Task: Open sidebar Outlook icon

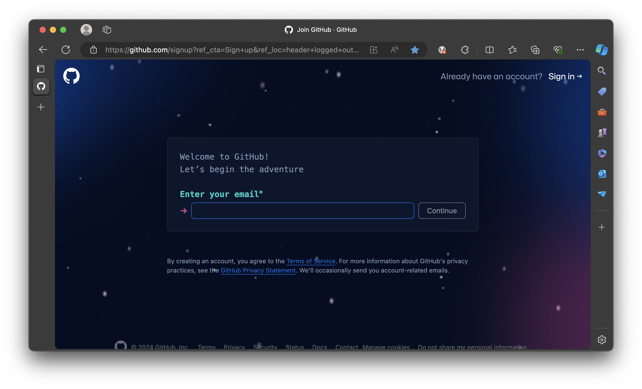Action: tap(602, 174)
